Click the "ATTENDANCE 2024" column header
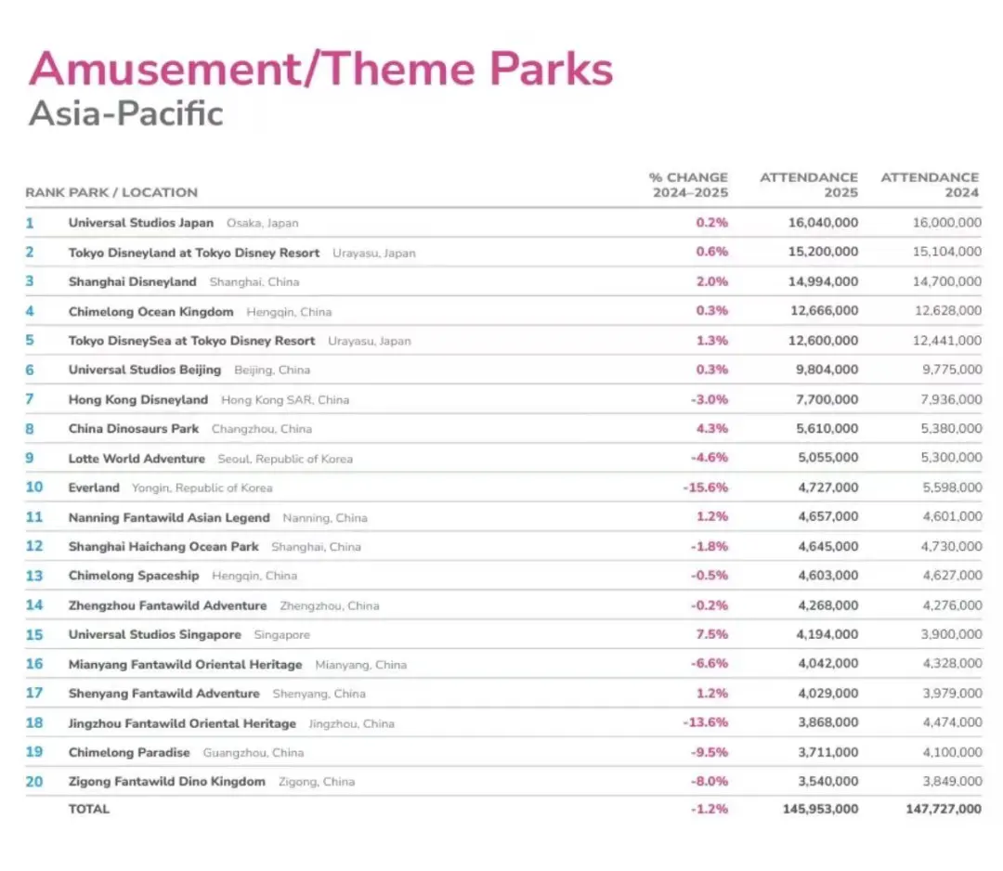The image size is (1003, 871). (x=930, y=185)
